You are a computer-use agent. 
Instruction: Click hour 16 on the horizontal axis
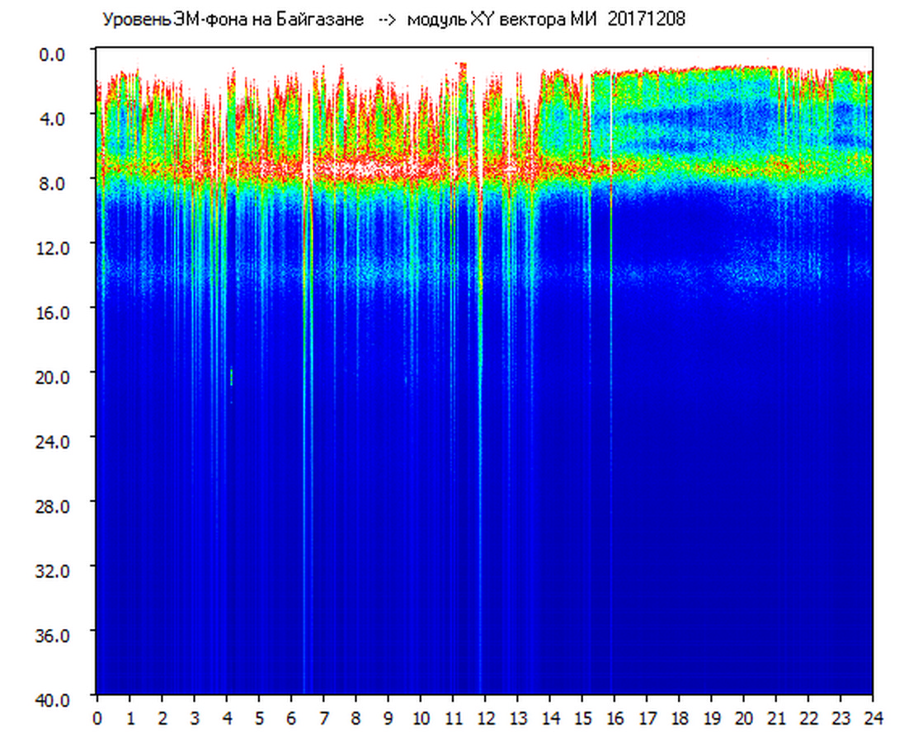tap(614, 718)
